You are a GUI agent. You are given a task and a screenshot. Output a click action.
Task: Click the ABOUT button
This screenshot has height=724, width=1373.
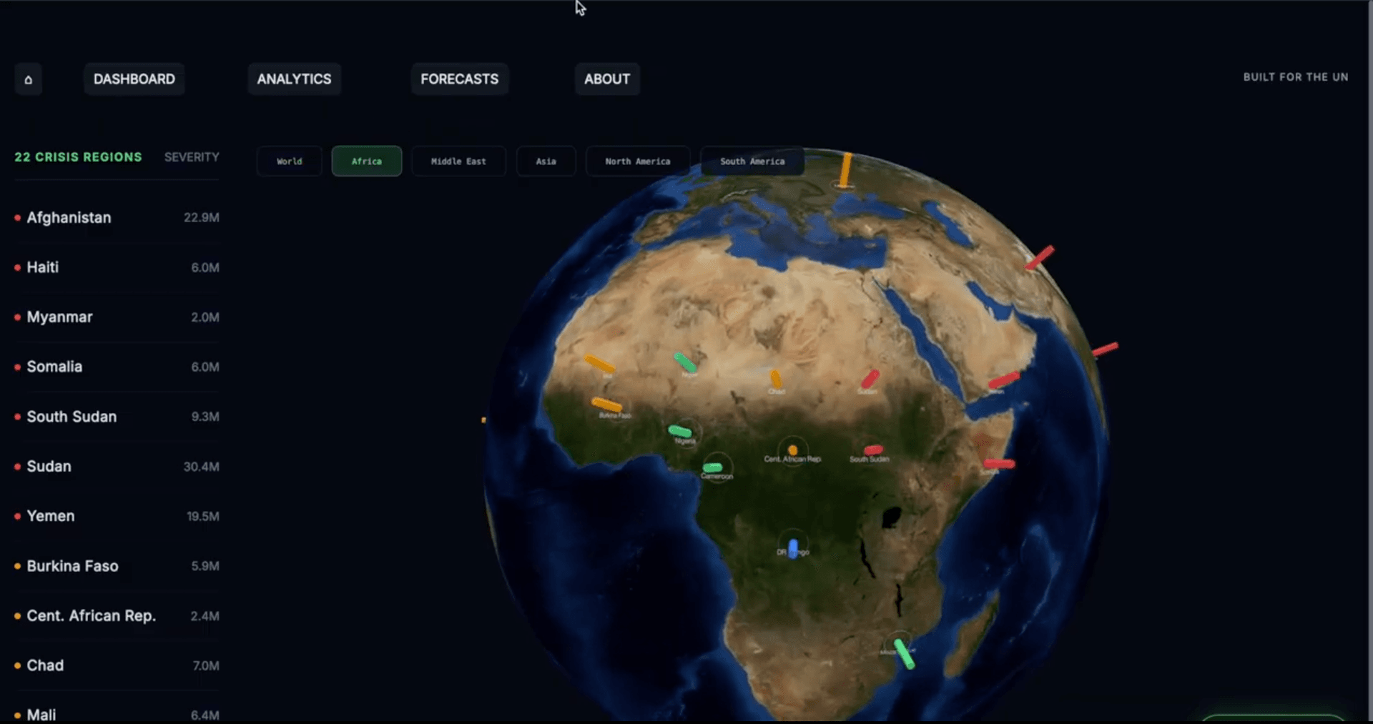[x=607, y=79]
